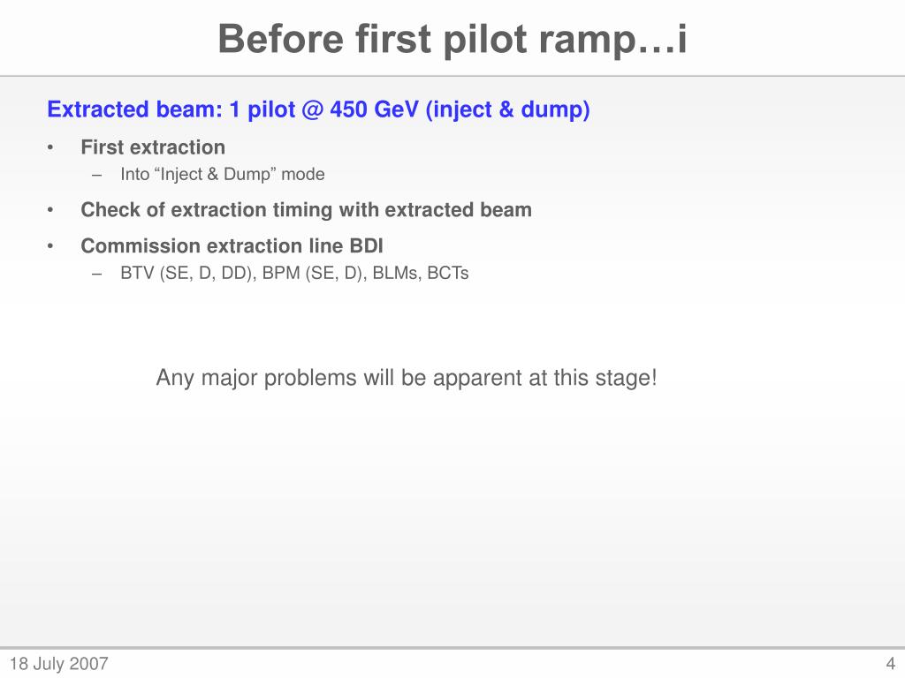Screen dimensions: 905x678
Task: Click the bullet dot before 'Check of extraction'
Action: coord(50,211)
